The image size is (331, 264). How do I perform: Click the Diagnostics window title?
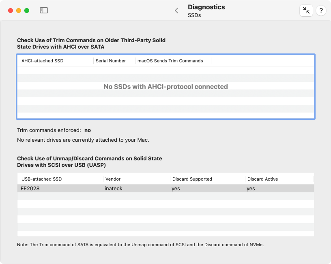coord(206,7)
